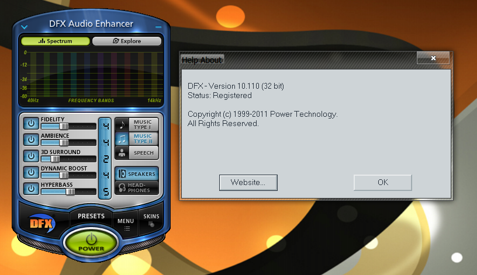Click the Fidelity slider handle

coord(64,126)
